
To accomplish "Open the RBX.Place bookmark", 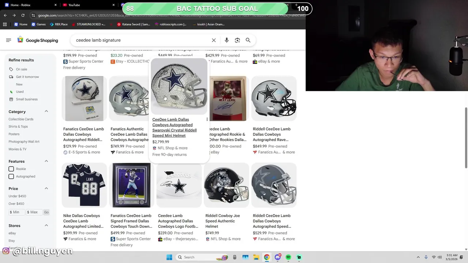I will [x=58, y=24].
